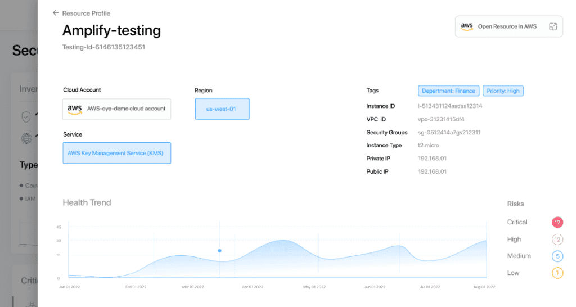Open AWS Key Management Service (KMS) chip
Image resolution: width=576 pixels, height=307 pixels.
pyautogui.click(x=117, y=153)
